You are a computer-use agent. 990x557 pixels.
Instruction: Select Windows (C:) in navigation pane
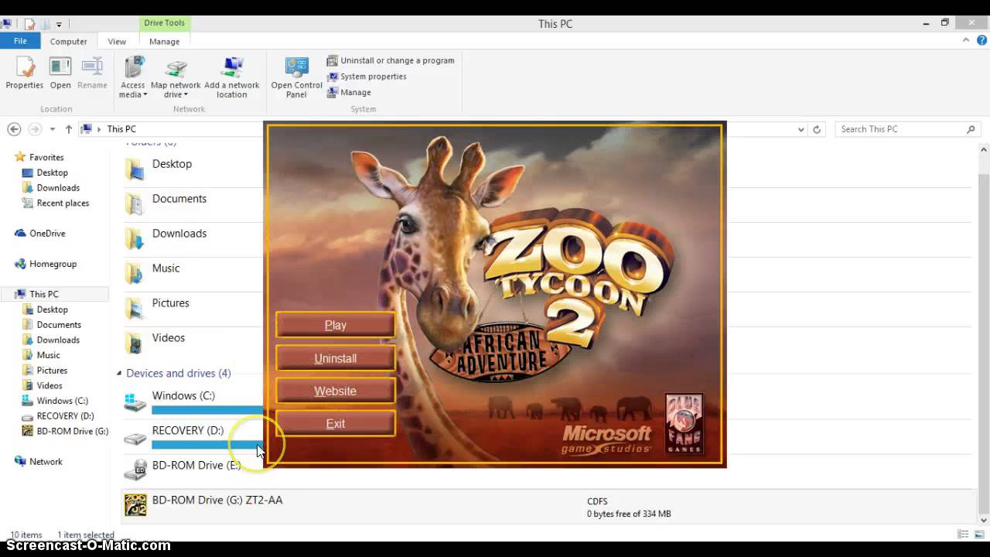point(62,401)
